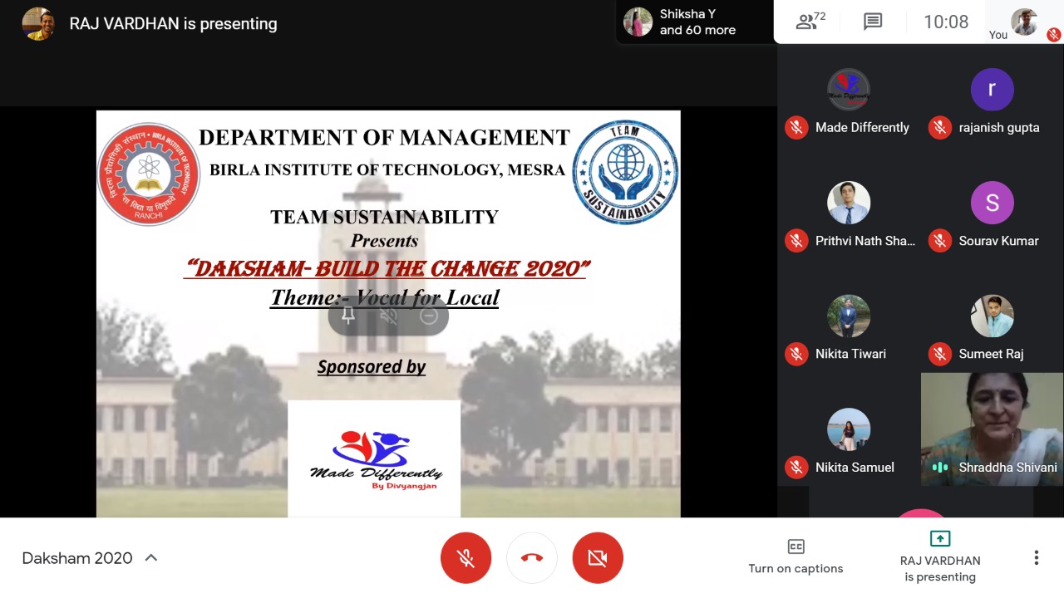Expand Daksham 2020 meeting details chevron

pyautogui.click(x=151, y=558)
